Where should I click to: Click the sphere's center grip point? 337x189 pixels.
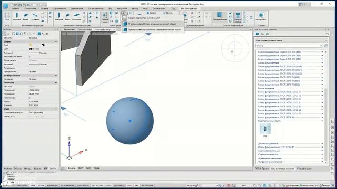tap(130, 121)
